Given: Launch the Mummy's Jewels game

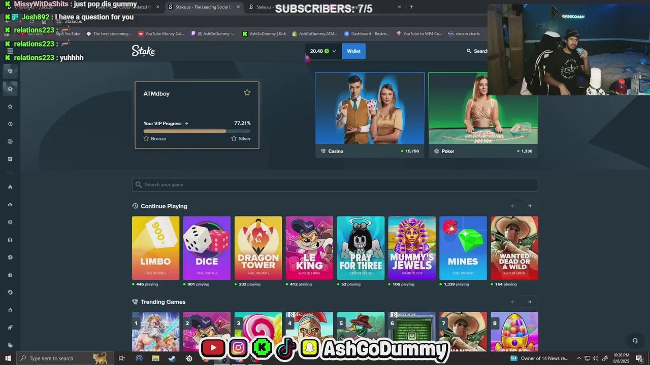Looking at the screenshot, I should coord(412,248).
